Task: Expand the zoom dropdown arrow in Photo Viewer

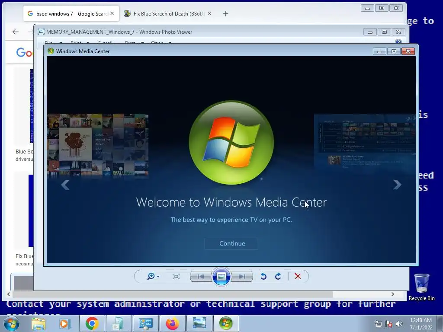Action: (x=158, y=276)
